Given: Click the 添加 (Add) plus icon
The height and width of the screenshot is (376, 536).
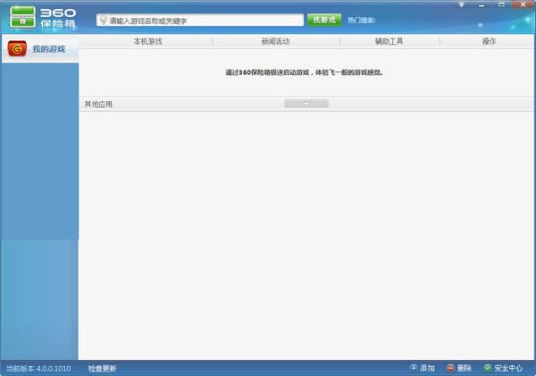Looking at the screenshot, I should [414, 368].
